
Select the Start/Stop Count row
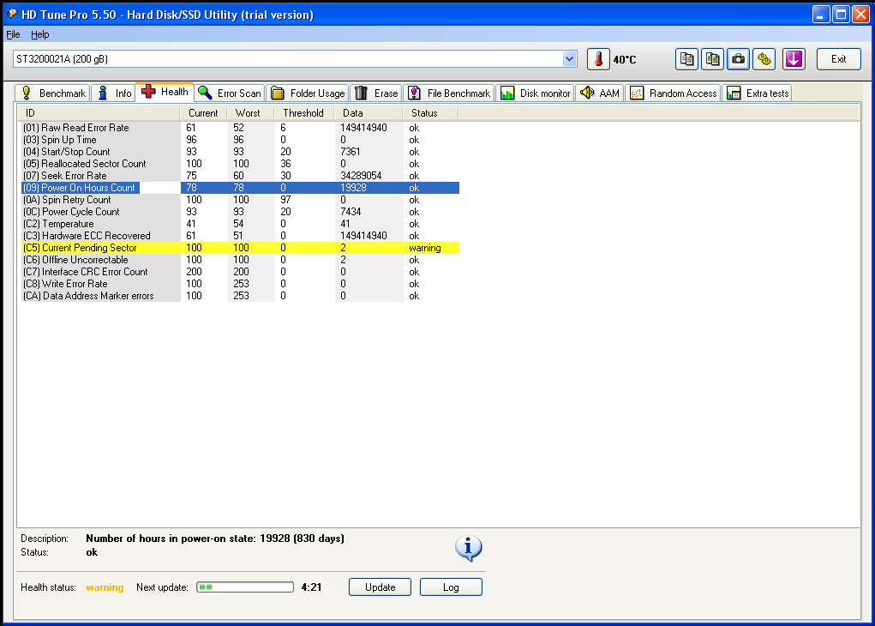(240, 152)
